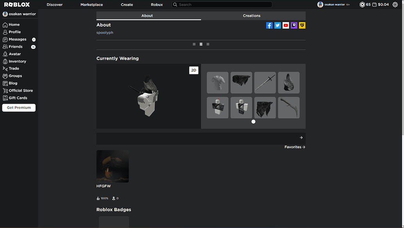Open Create in top navigation
Viewport: 404px width, 228px height.
(x=127, y=5)
